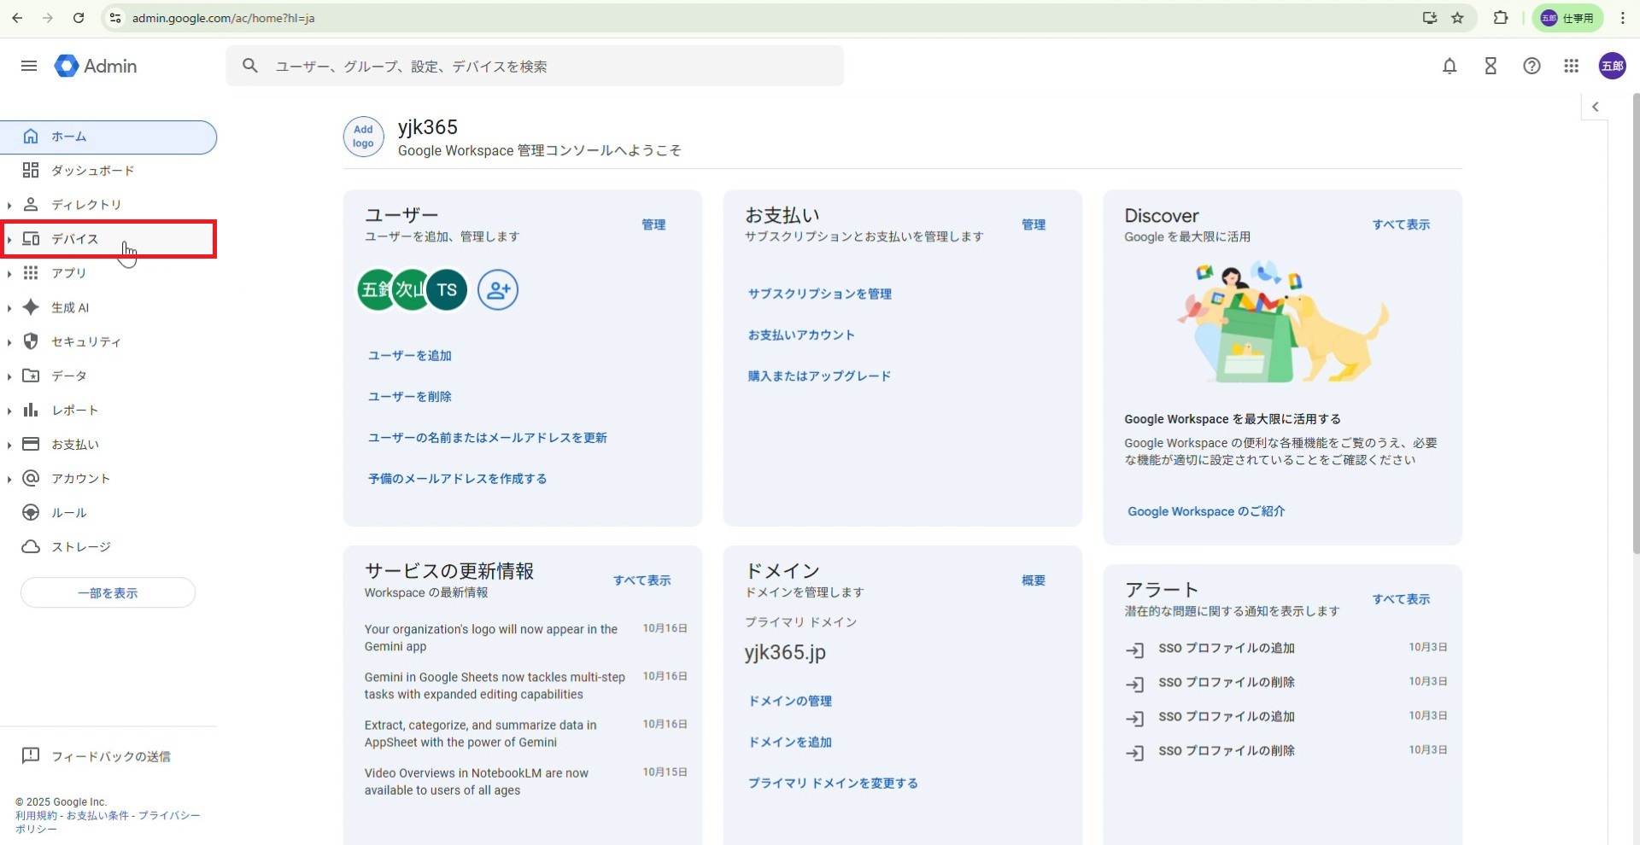
Task: Click the add user icon
Action: pos(498,289)
